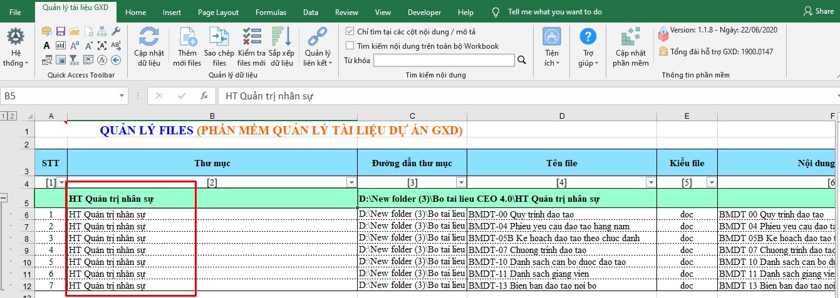Expand the Thư mục column filter dropdown
Viewport: 840px width, 298px height.
(x=351, y=182)
